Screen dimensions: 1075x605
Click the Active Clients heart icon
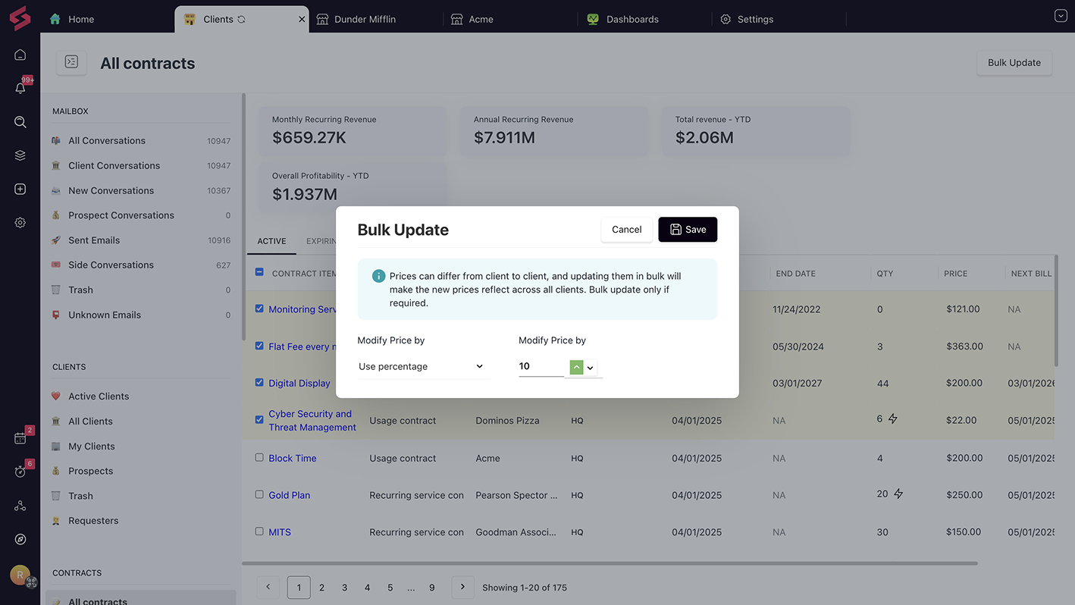(x=56, y=397)
